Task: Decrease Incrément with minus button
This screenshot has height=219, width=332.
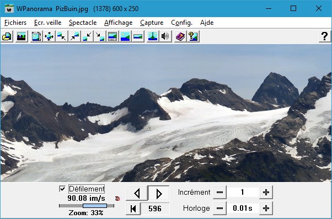Action: click(x=220, y=193)
